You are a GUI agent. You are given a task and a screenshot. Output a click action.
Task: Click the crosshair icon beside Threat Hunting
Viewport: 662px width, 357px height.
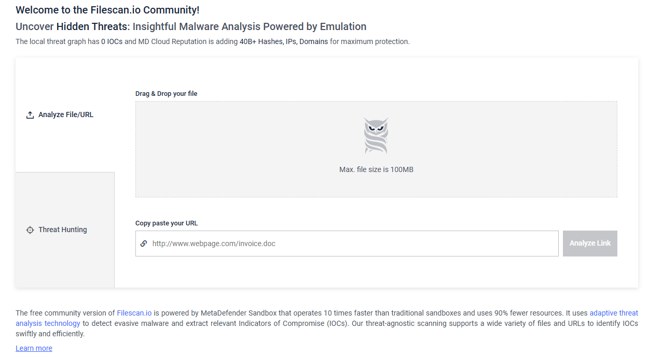pyautogui.click(x=30, y=230)
